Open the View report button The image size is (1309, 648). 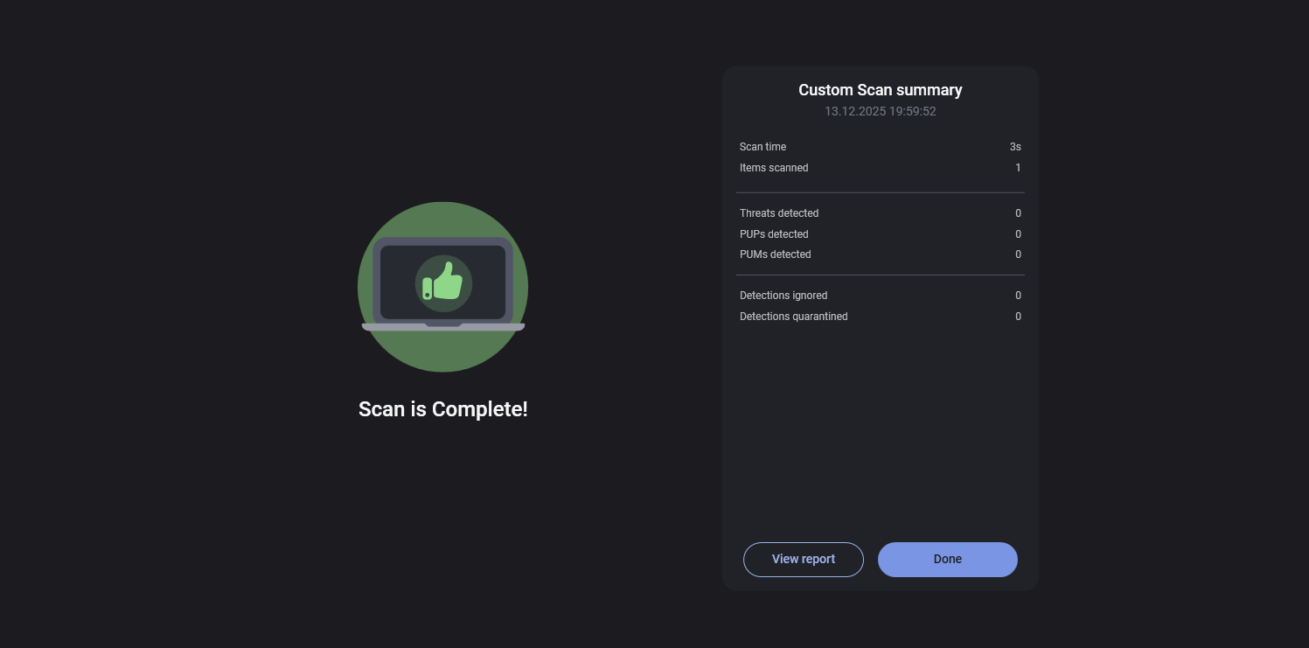pyautogui.click(x=804, y=560)
